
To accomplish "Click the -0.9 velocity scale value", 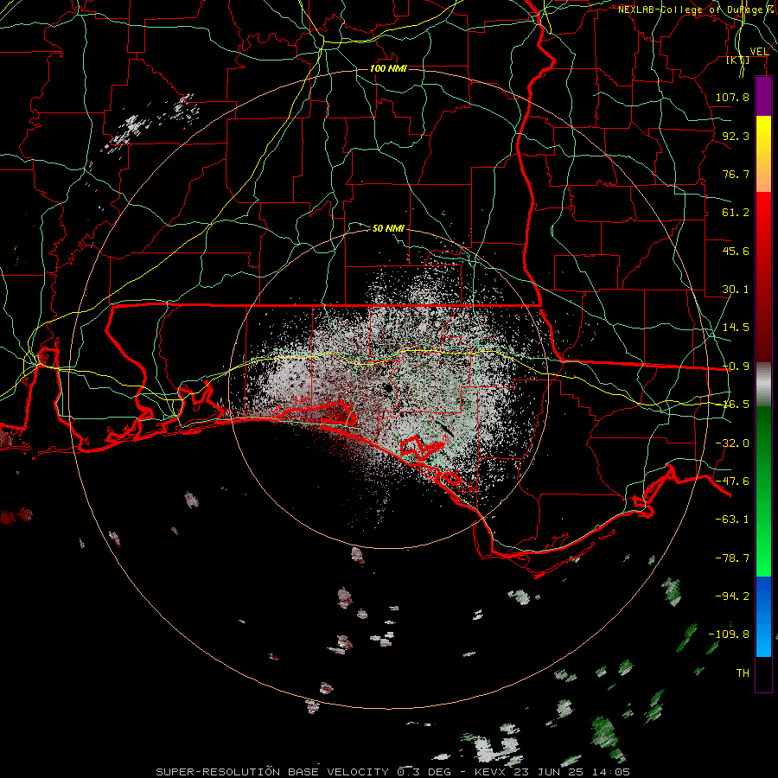I will pyautogui.click(x=736, y=367).
